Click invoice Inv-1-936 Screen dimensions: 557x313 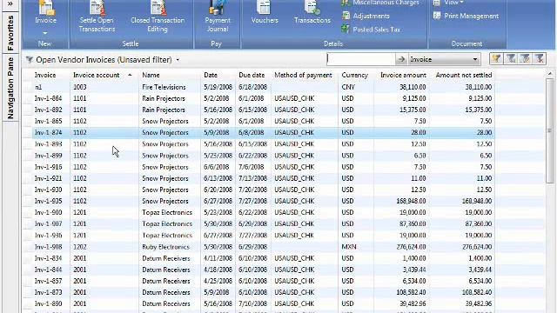click(49, 236)
